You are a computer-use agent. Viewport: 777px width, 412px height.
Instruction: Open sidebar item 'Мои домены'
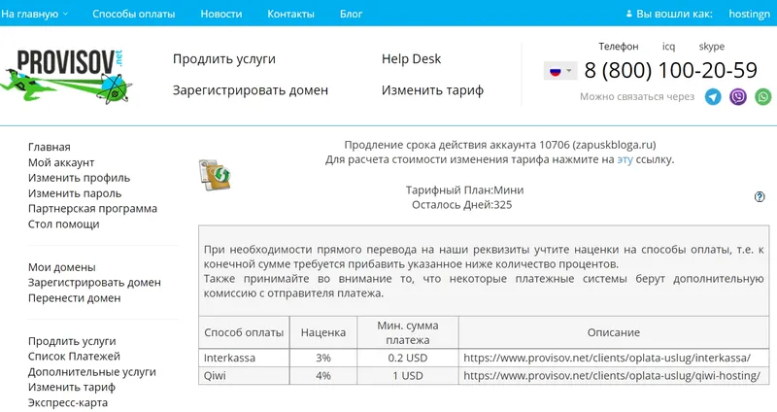(x=61, y=267)
